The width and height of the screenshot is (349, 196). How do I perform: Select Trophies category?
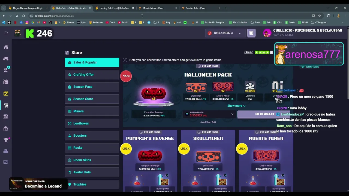click(92, 184)
